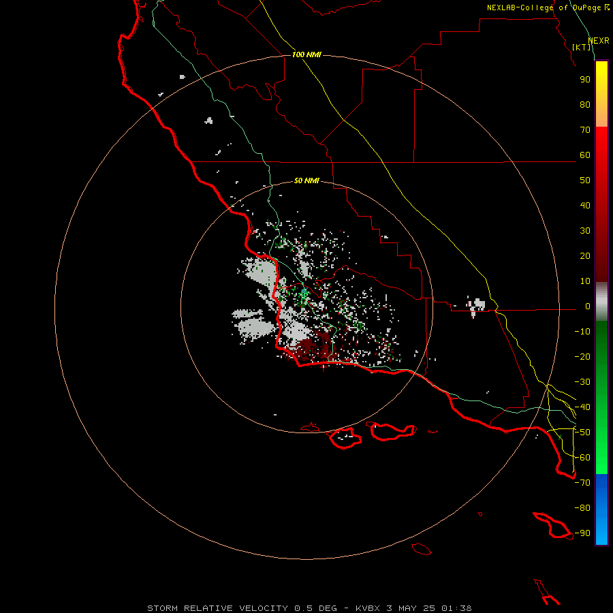This screenshot has width=613, height=613.
Task: Click the -50 value on the velocity scale
Action: (x=582, y=433)
